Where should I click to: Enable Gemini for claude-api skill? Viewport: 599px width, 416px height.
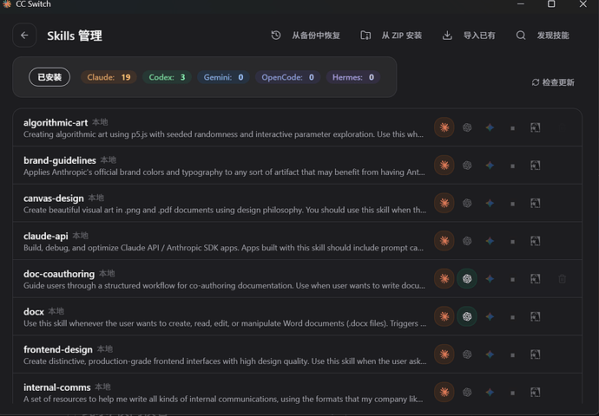pyautogui.click(x=490, y=241)
